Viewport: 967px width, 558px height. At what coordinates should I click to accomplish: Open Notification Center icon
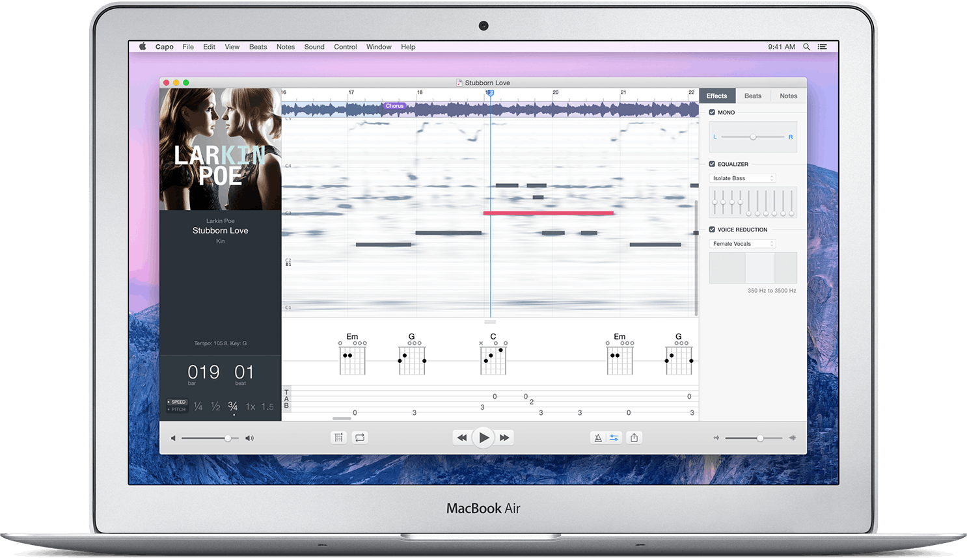click(823, 47)
